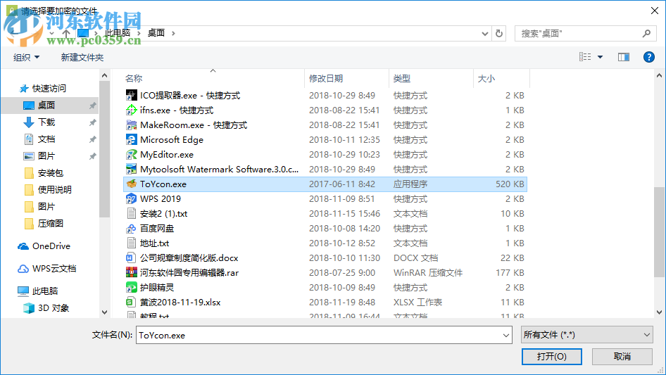666x375 pixels.
Task: Click 此电脑 in the address breadcrumb
Action: [x=118, y=33]
